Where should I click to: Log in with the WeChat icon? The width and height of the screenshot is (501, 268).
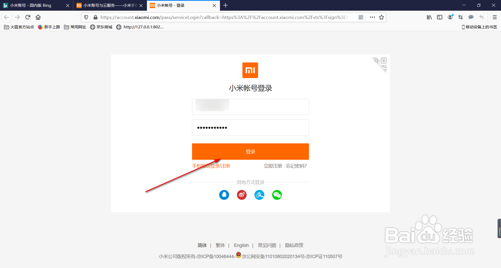click(277, 195)
